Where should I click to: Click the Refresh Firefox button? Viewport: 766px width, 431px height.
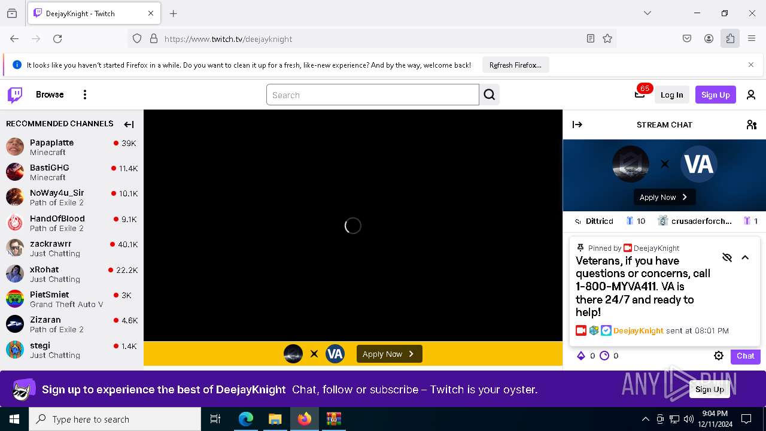[515, 65]
